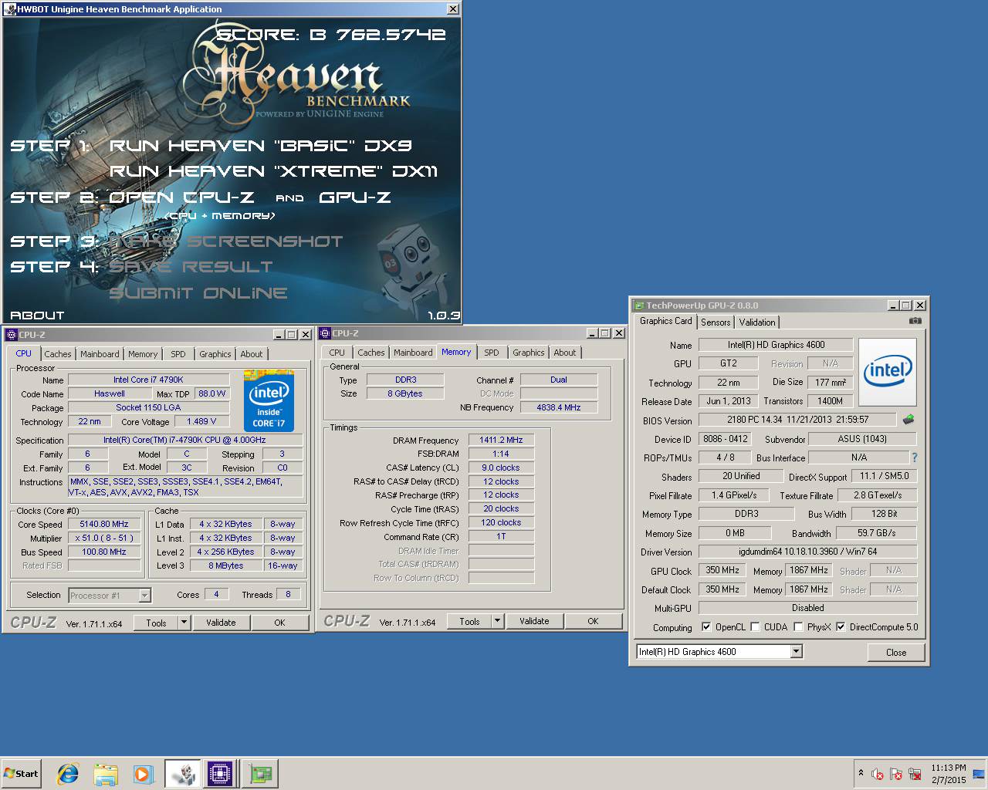The height and width of the screenshot is (790, 988).
Task: Click the Core Speed value 5140.80 MHz
Action: 104,524
